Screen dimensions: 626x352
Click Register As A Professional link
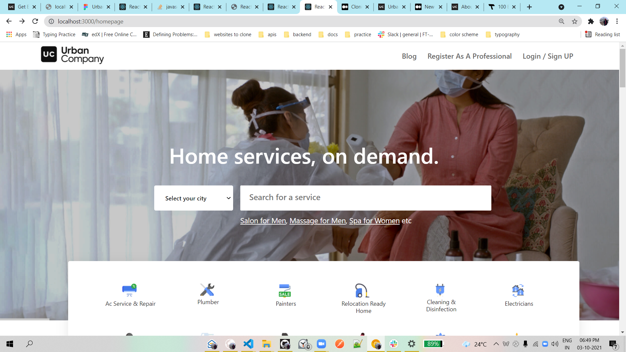point(469,56)
